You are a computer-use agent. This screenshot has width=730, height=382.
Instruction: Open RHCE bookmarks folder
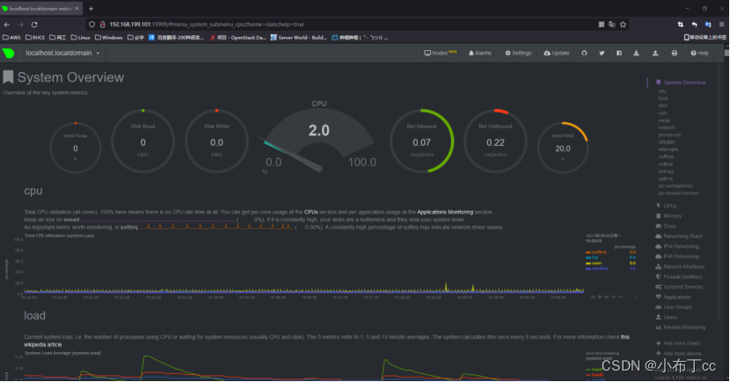35,37
